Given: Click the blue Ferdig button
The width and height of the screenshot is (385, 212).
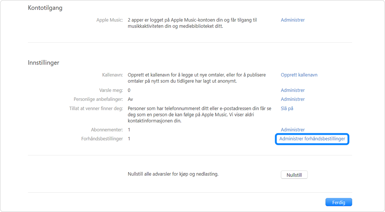Looking at the screenshot, I should point(339,202).
